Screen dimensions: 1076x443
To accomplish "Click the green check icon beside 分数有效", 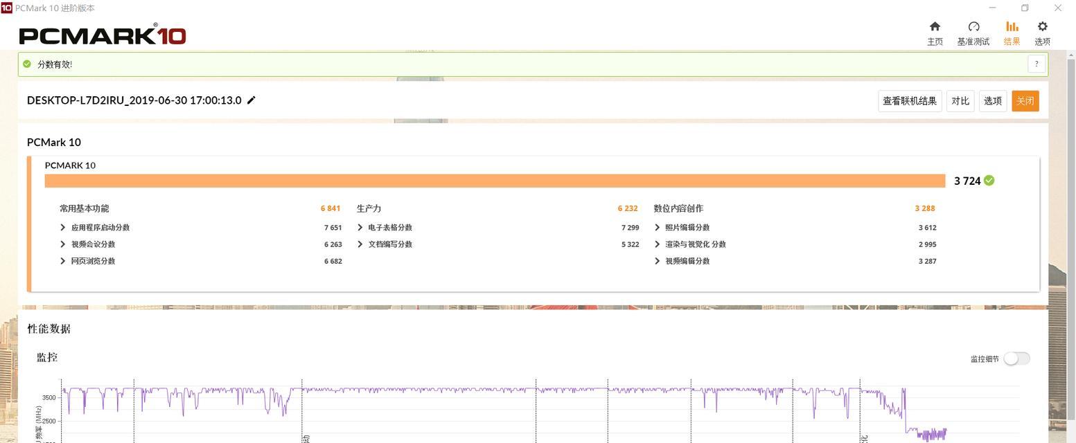I will [x=27, y=64].
